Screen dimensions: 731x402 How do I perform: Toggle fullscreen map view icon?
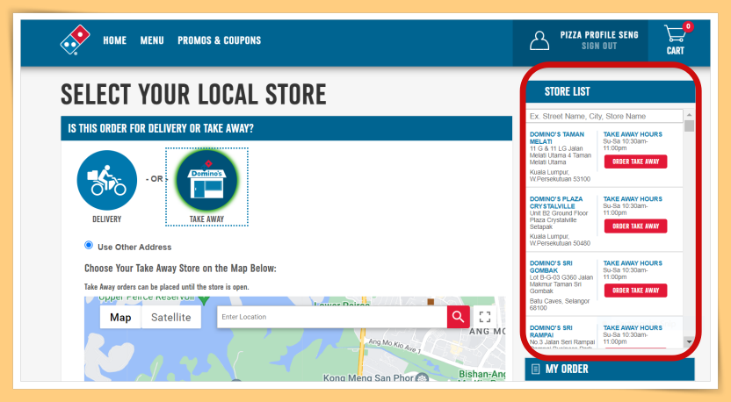[x=485, y=317]
